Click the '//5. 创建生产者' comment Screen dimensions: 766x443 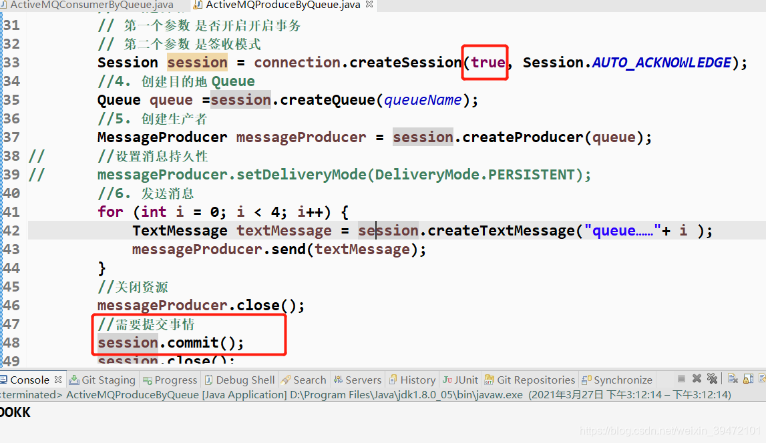[152, 119]
